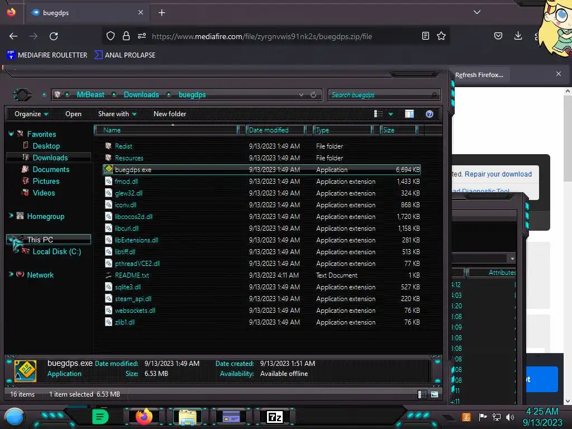
Task: Toggle reader view icon
Action: [425, 36]
